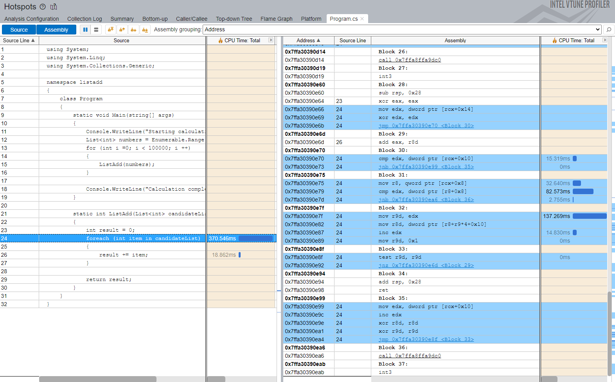Jump to the biggest hotspot (first flame icon)
615x382 pixels.
[x=111, y=30]
